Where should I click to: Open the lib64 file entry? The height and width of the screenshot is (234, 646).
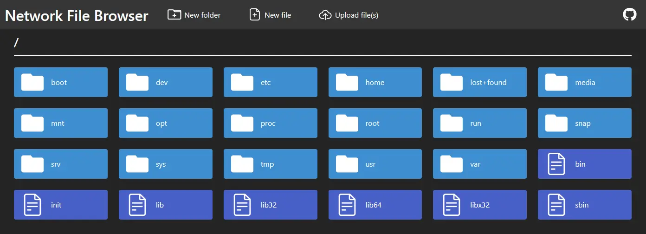click(x=375, y=205)
